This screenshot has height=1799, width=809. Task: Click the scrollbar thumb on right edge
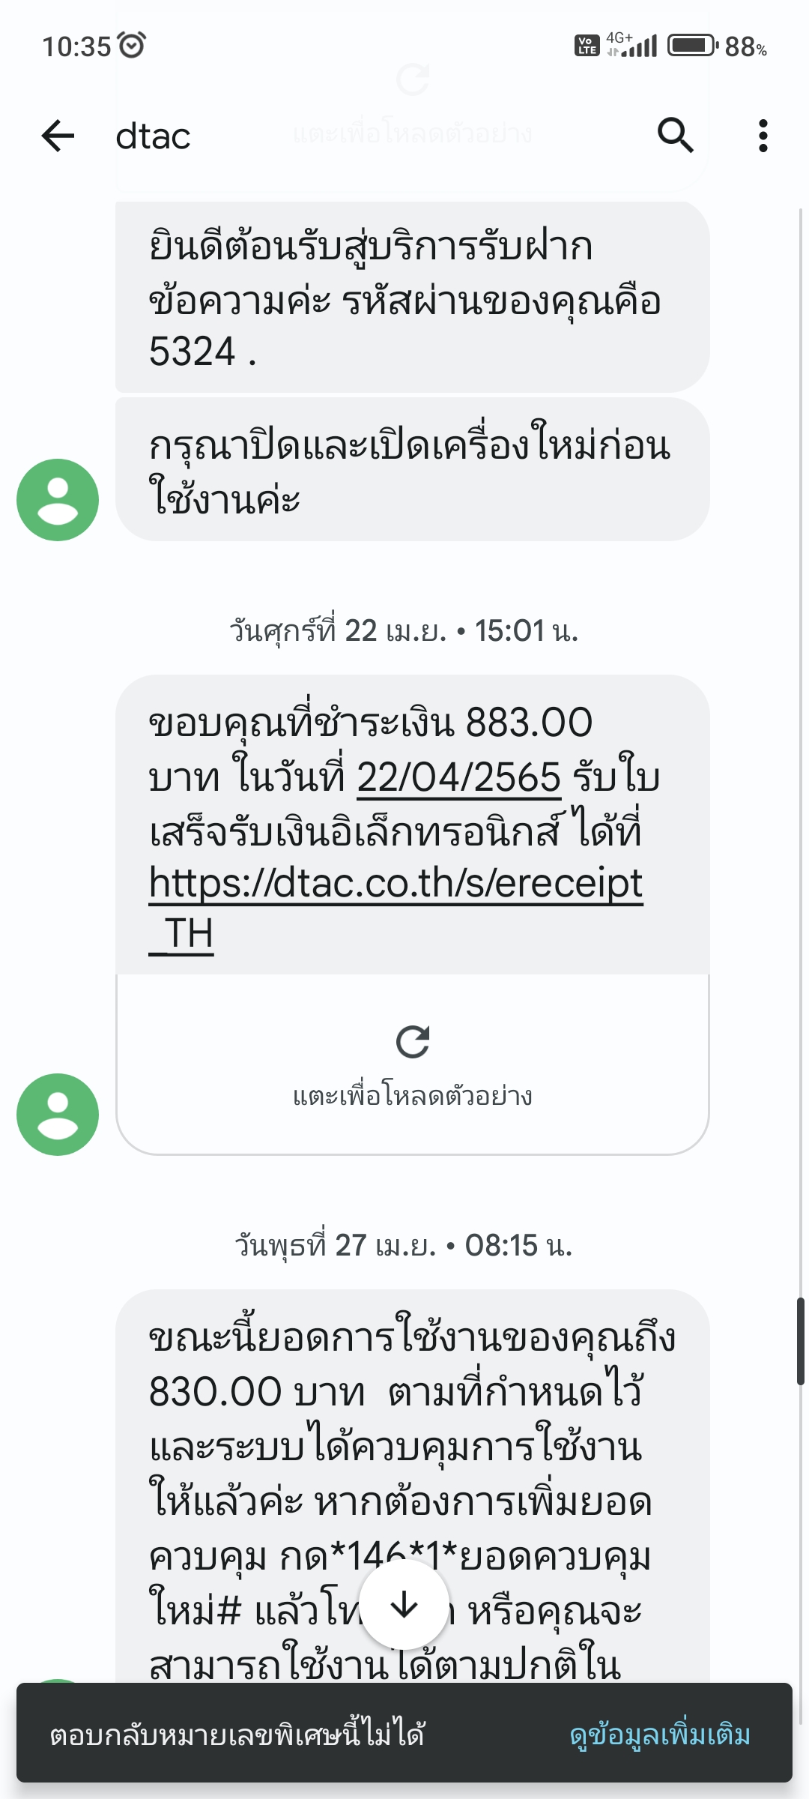(800, 1342)
